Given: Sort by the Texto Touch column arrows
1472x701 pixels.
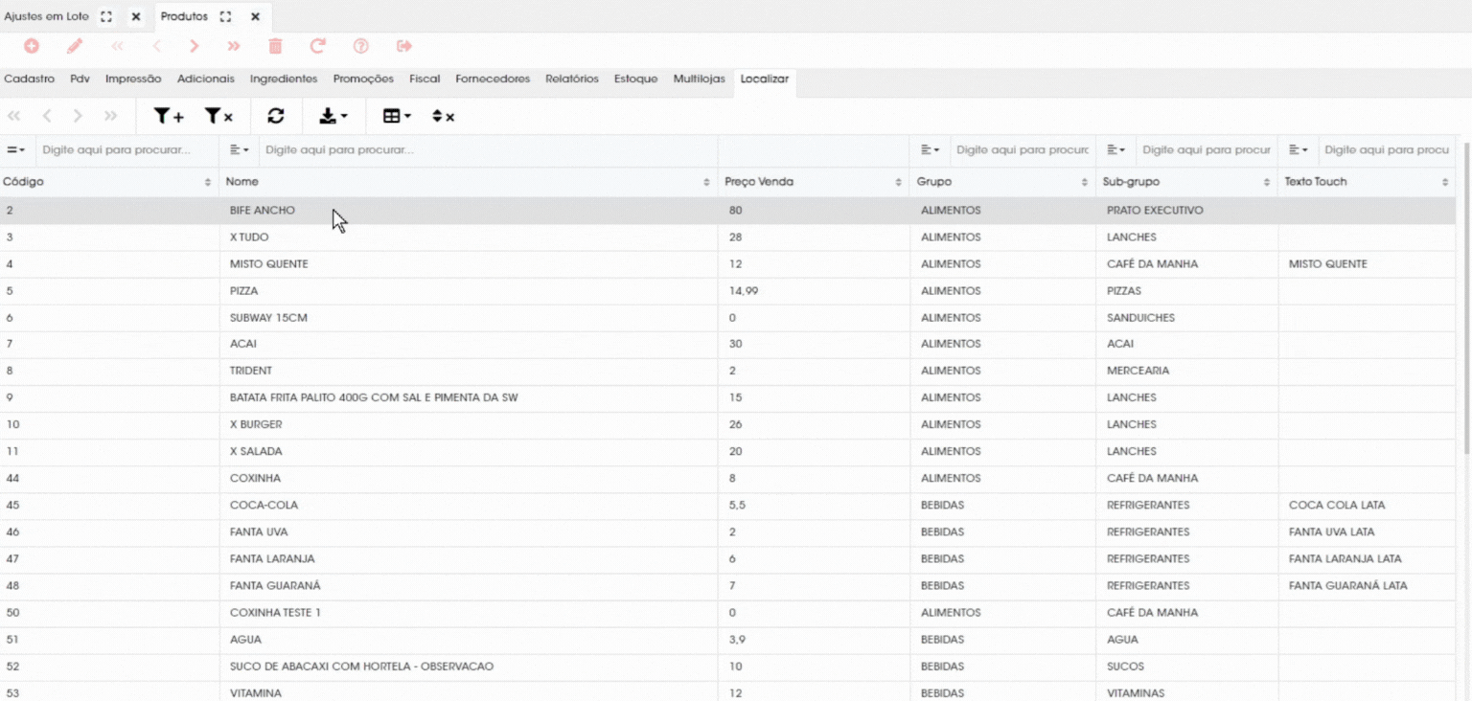Looking at the screenshot, I should tap(1445, 182).
